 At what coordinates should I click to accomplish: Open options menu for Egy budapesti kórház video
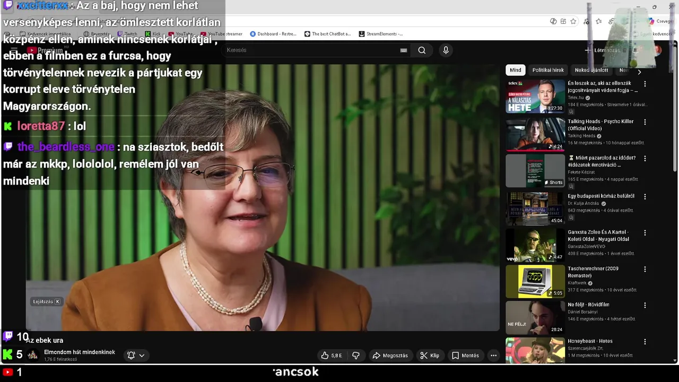click(x=645, y=196)
